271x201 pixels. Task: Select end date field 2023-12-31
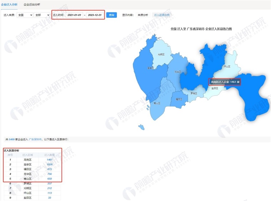(x=95, y=15)
